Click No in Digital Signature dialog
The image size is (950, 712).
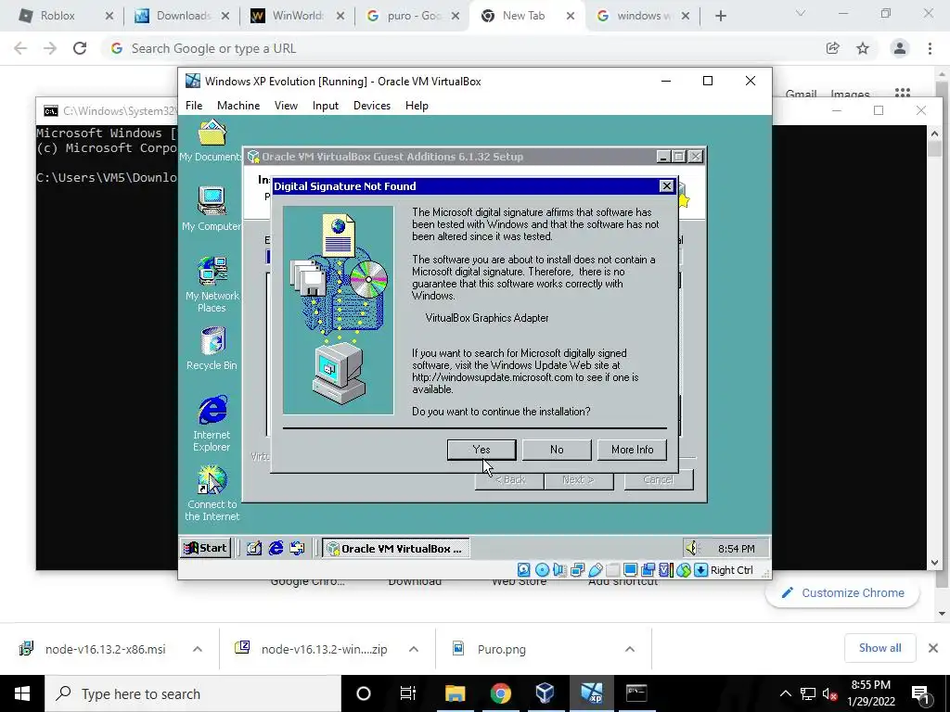point(557,450)
